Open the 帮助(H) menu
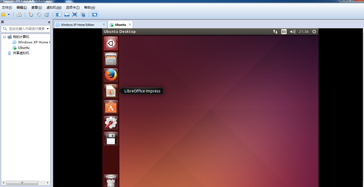The image size is (364, 187). [90, 8]
